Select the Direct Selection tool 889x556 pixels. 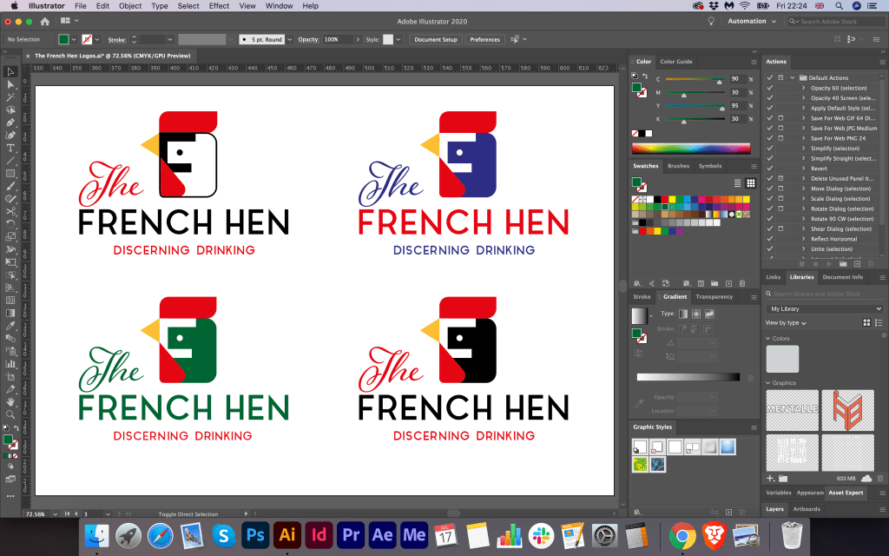point(10,84)
